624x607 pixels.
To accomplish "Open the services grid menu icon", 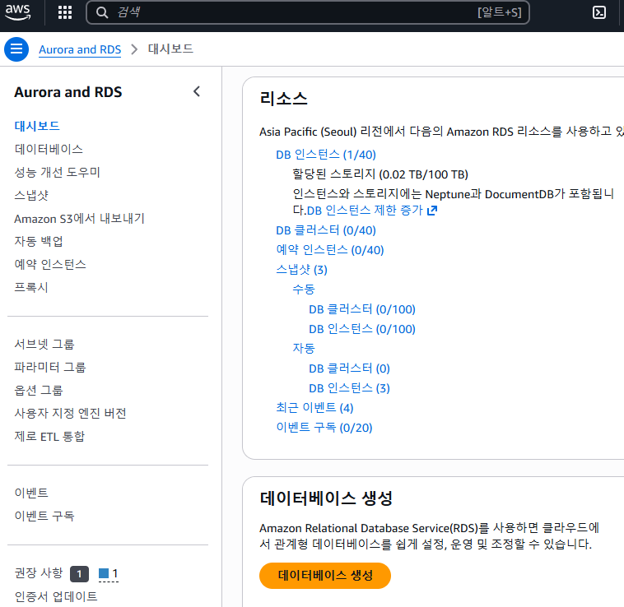I will (x=65, y=12).
